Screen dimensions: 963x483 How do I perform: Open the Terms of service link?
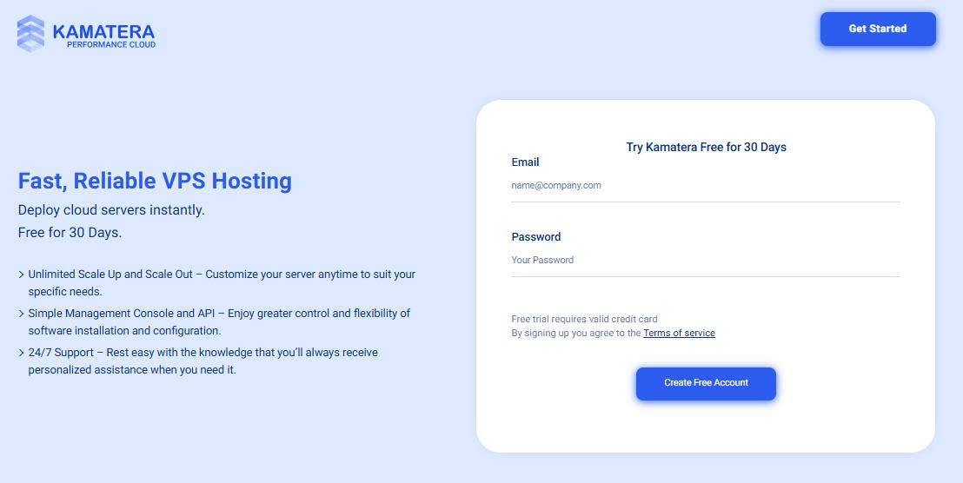[x=679, y=333]
